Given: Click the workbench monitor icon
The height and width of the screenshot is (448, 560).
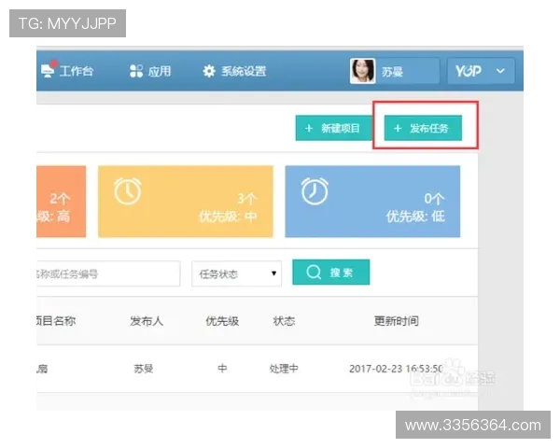Looking at the screenshot, I should [48, 71].
